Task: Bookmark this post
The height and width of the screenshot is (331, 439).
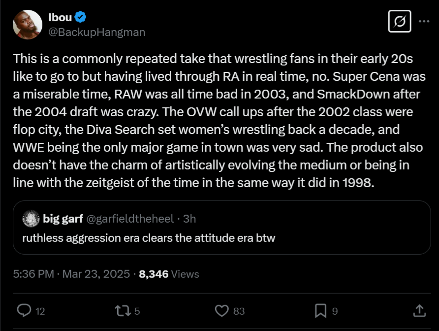Action: pyautogui.click(x=320, y=310)
